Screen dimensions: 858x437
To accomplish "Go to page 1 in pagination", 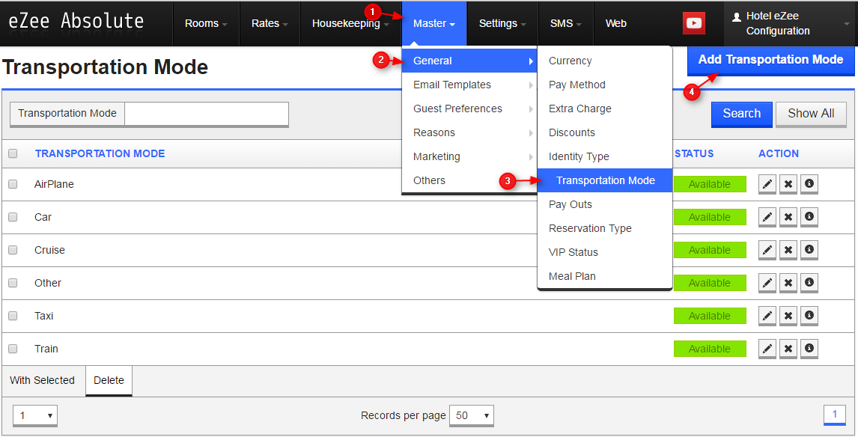I will 835,415.
